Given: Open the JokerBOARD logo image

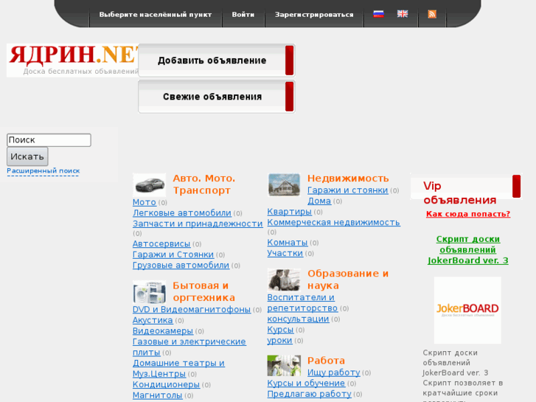Looking at the screenshot, I should tap(467, 310).
